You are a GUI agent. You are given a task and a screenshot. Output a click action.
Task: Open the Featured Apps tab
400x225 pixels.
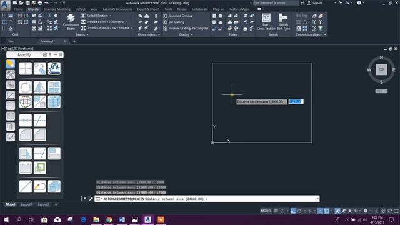239,9
